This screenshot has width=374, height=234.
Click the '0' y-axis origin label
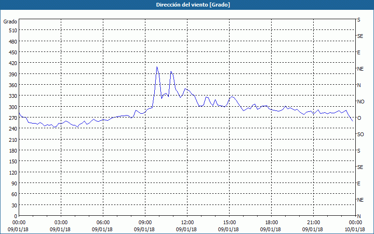pos(16,216)
